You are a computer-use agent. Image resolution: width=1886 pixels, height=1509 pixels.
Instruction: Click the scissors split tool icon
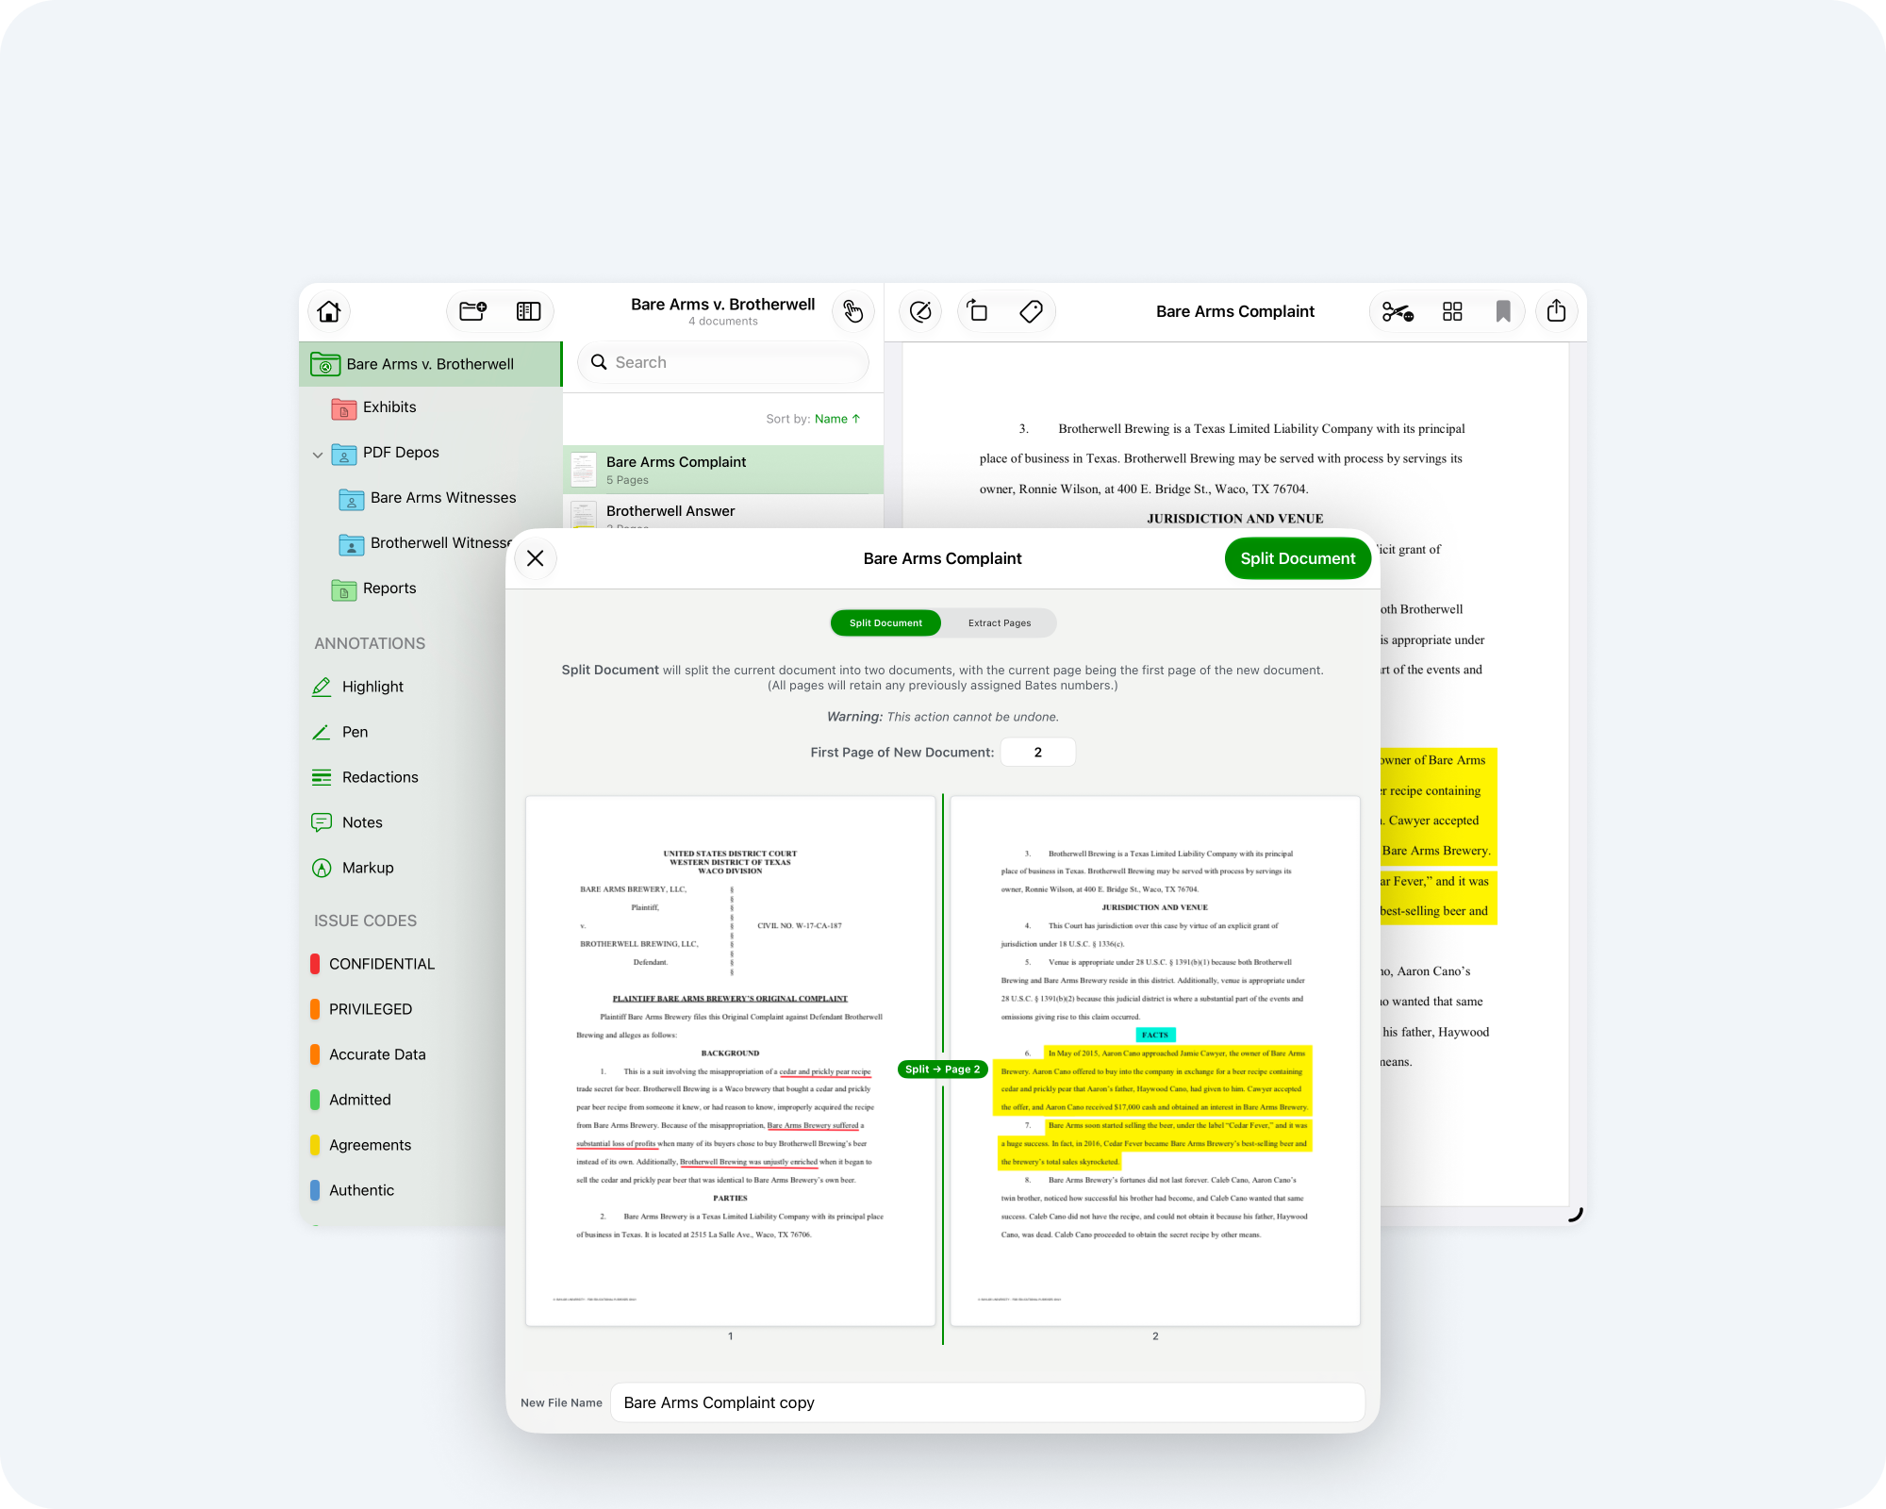[1398, 311]
